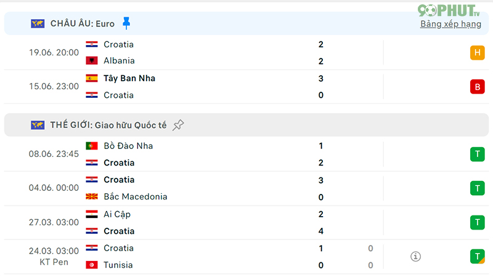Click the orange H draw result badge
This screenshot has height=277, width=493.
[x=477, y=52]
